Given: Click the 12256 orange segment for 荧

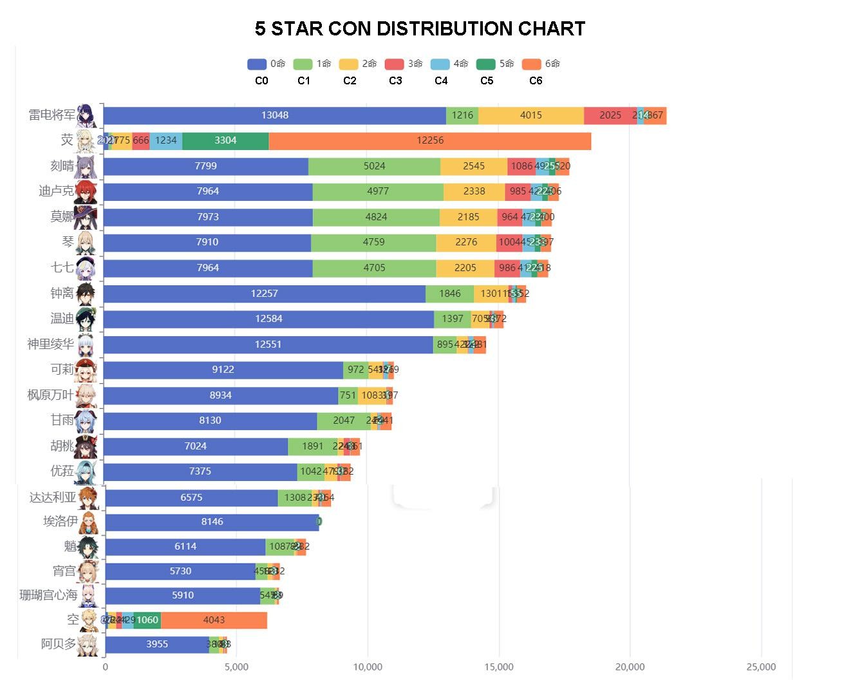Looking at the screenshot, I should point(430,140).
